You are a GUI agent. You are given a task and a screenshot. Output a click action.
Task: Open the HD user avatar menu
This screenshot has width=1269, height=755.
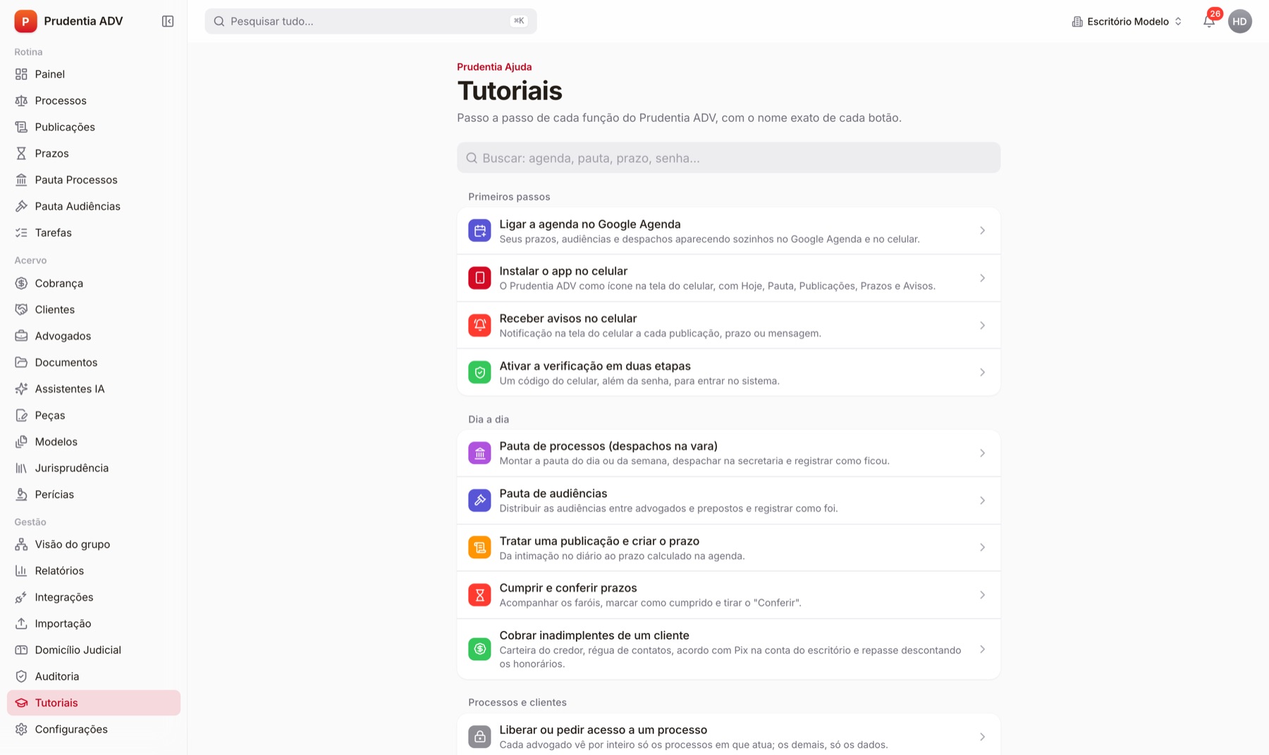[1239, 21]
